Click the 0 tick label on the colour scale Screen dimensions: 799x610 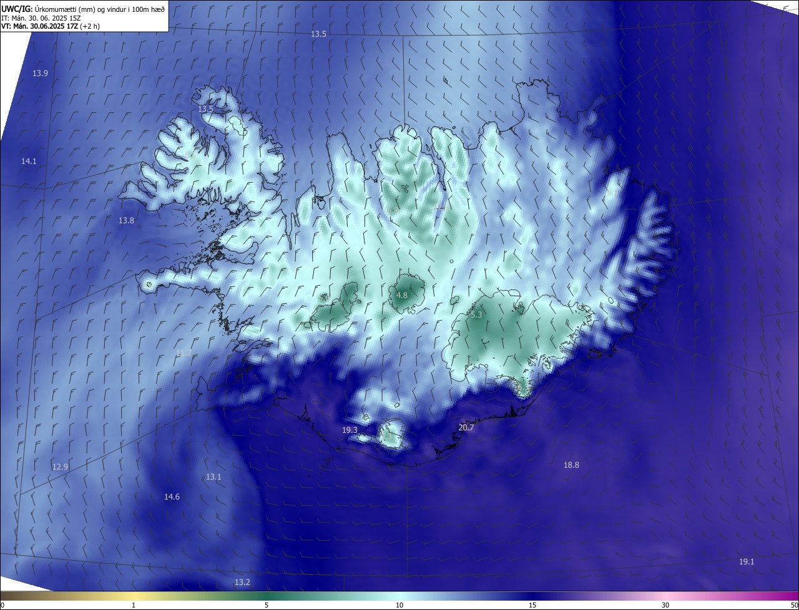[2, 605]
